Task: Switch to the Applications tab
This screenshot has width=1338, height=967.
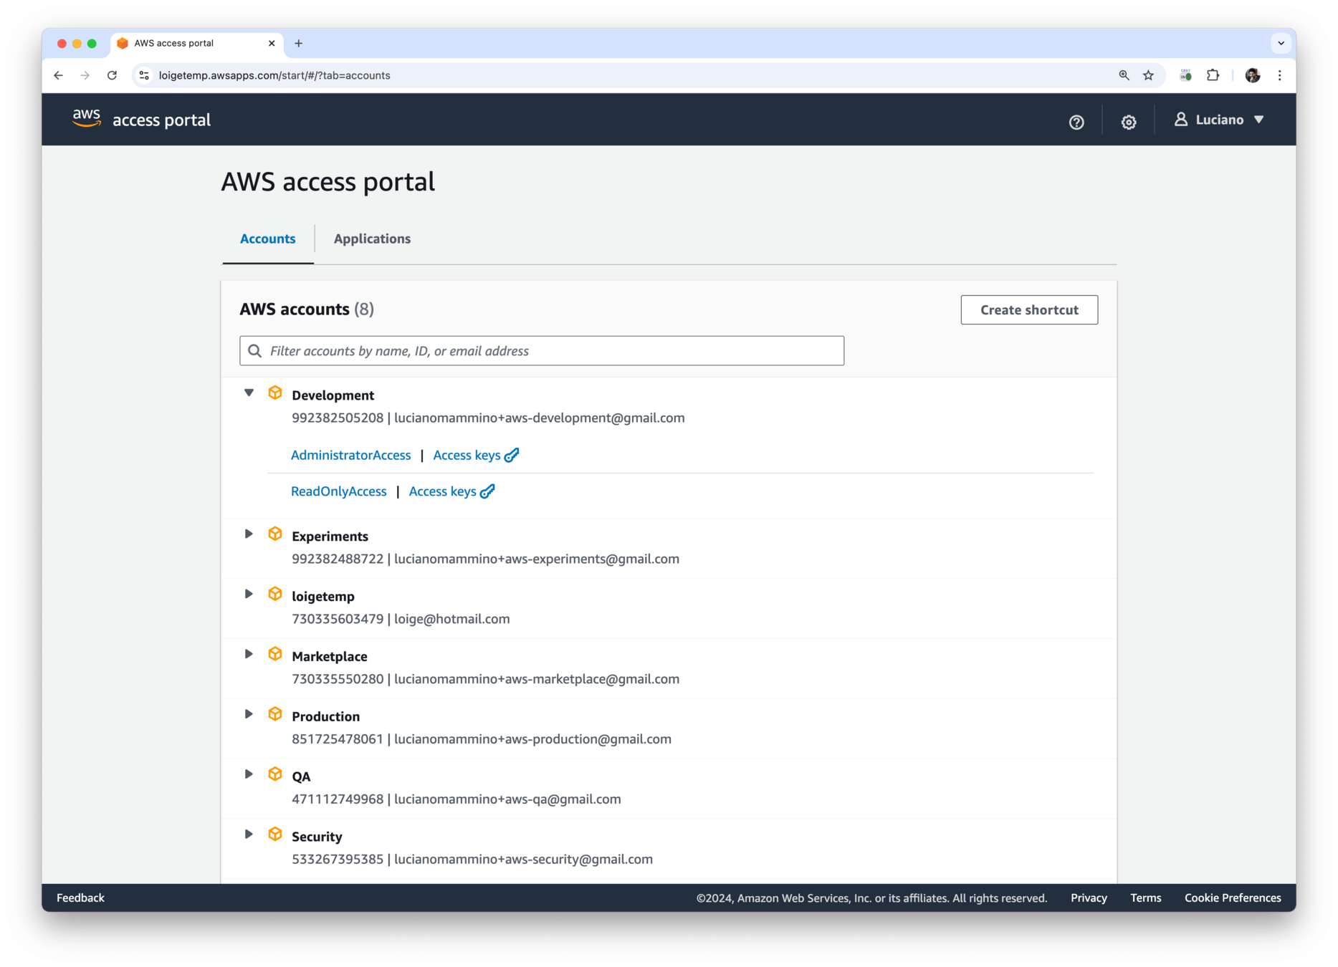Action: [372, 239]
